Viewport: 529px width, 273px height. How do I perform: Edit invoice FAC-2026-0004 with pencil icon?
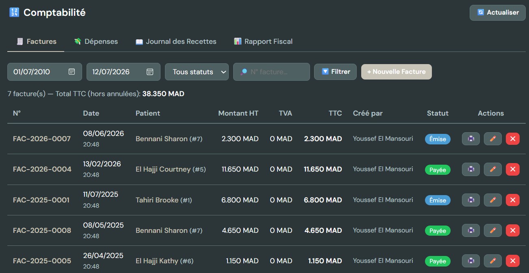tap(493, 169)
